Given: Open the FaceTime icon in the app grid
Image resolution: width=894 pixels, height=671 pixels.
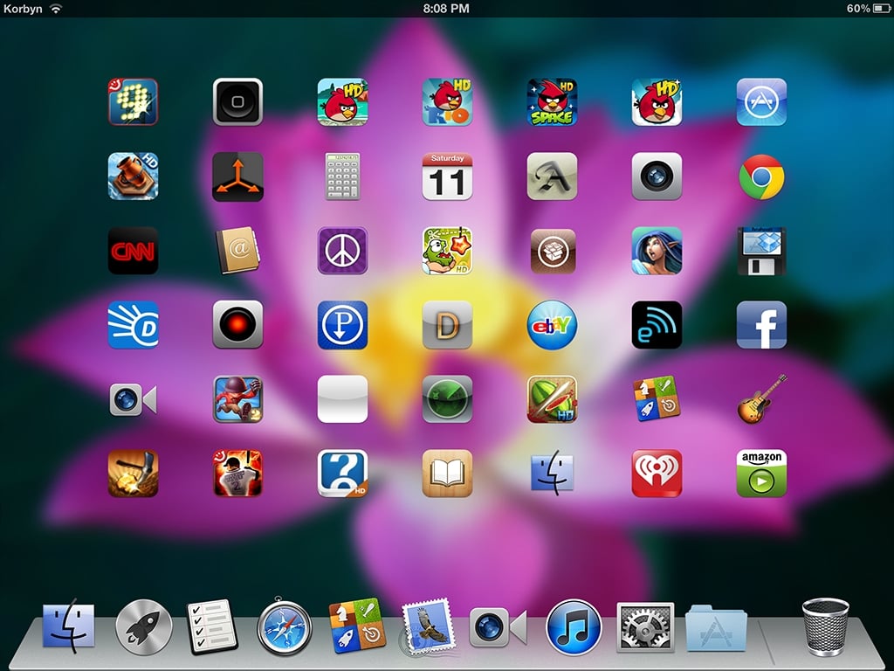Looking at the screenshot, I should (x=133, y=399).
